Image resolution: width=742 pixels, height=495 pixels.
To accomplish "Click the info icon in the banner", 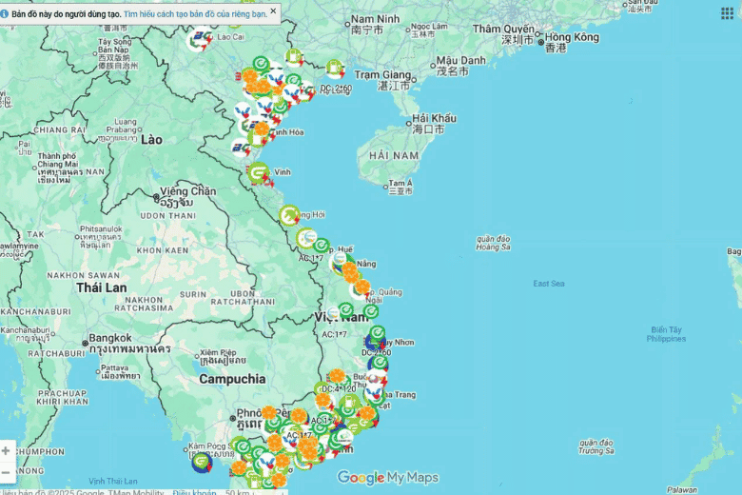I will 5,13.
